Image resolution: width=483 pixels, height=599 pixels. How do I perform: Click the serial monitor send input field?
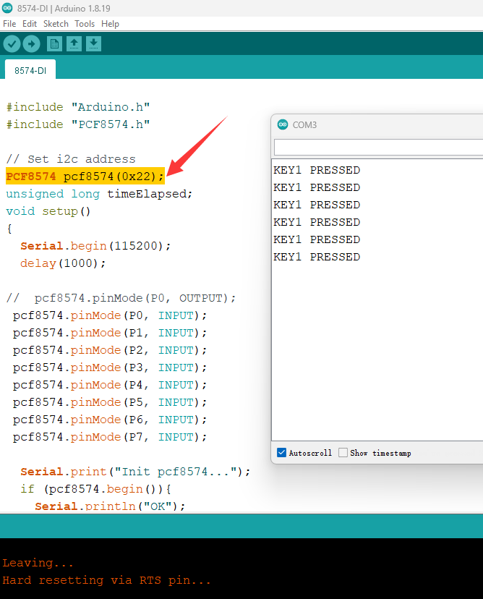tap(377, 148)
